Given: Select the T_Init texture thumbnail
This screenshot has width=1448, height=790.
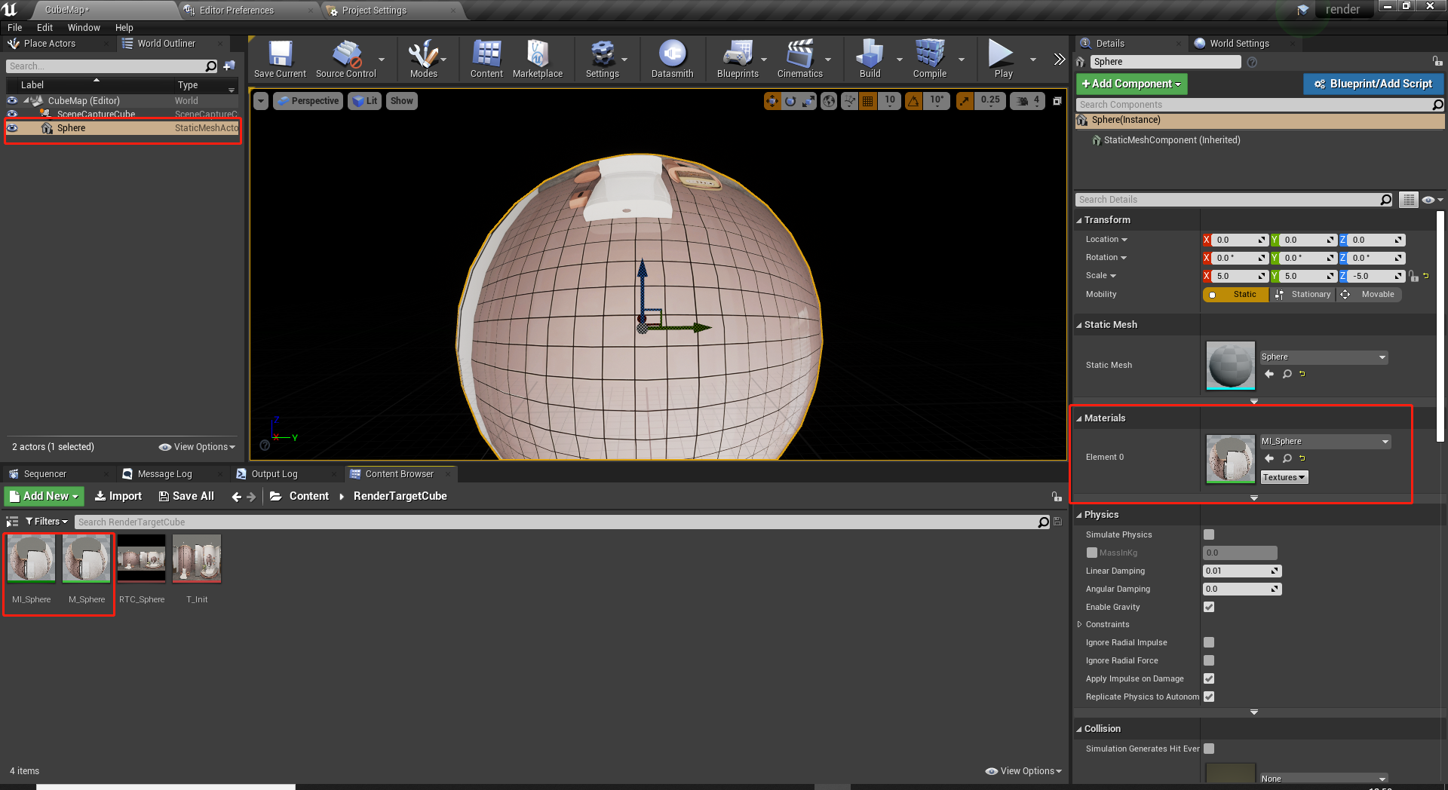Looking at the screenshot, I should coord(196,559).
